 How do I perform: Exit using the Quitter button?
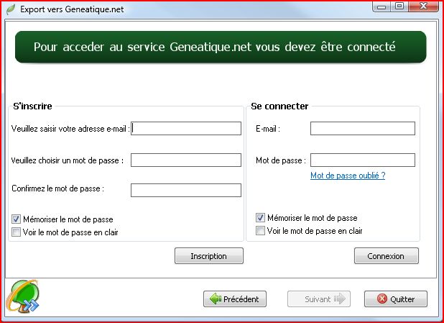click(396, 299)
